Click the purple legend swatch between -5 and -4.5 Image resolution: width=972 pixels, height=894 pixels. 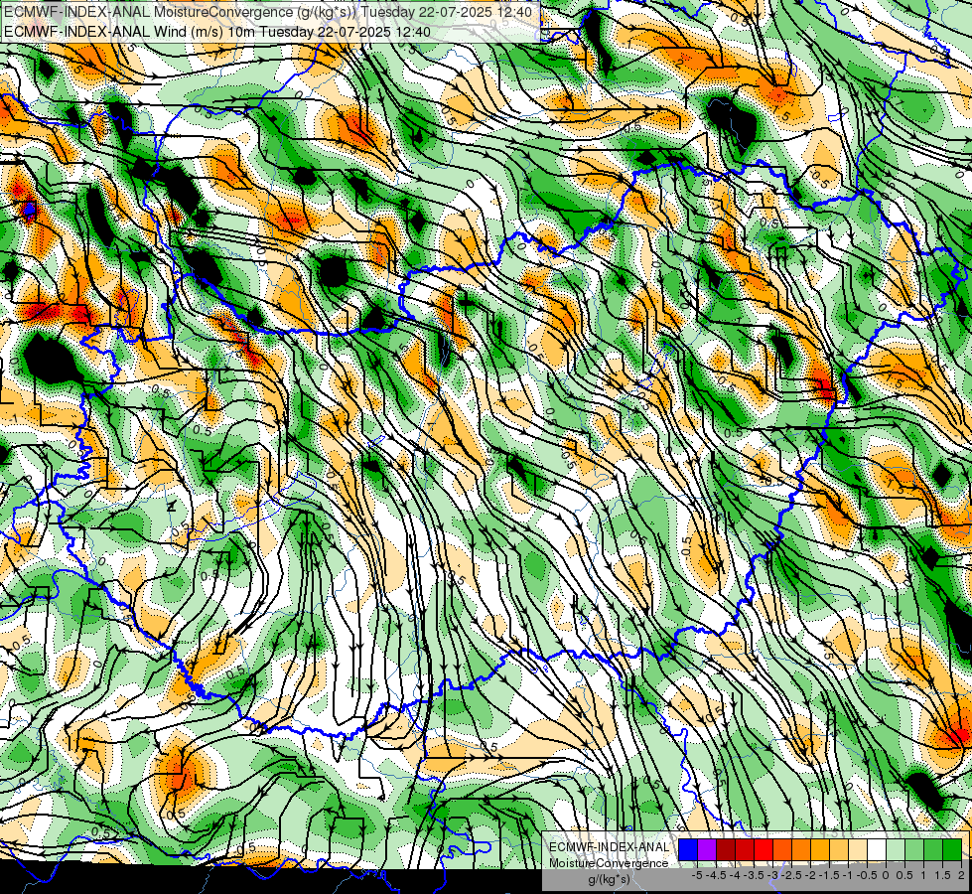(707, 849)
